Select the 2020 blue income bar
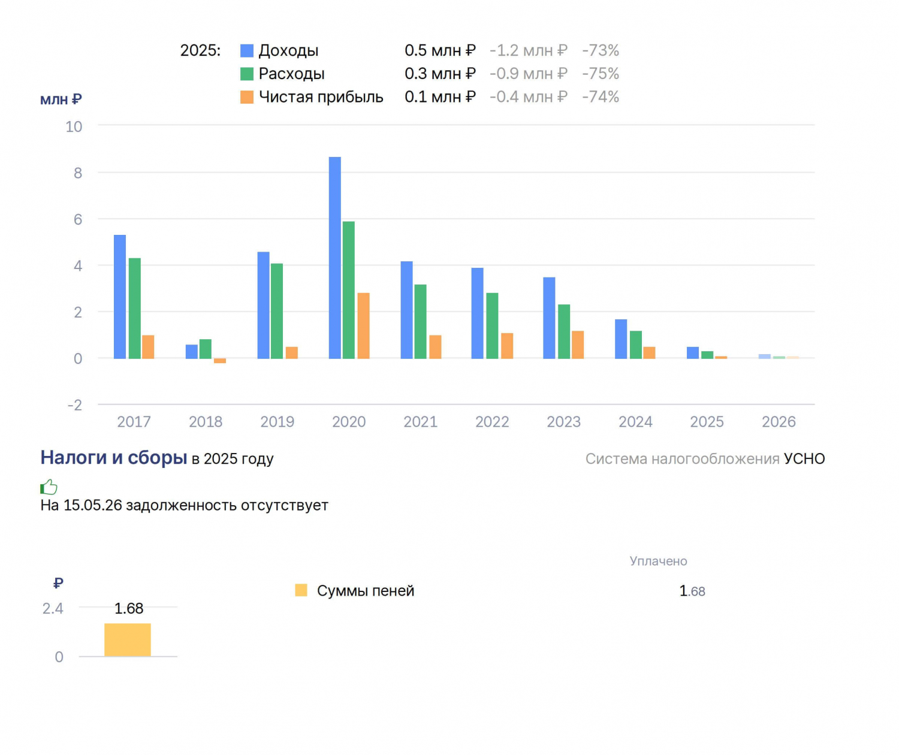Image resolution: width=899 pixels, height=755 pixels. 335,258
